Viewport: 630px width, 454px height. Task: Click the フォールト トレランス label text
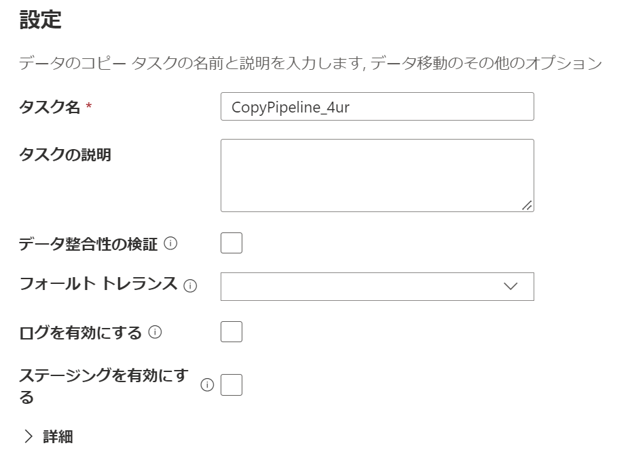(x=98, y=283)
